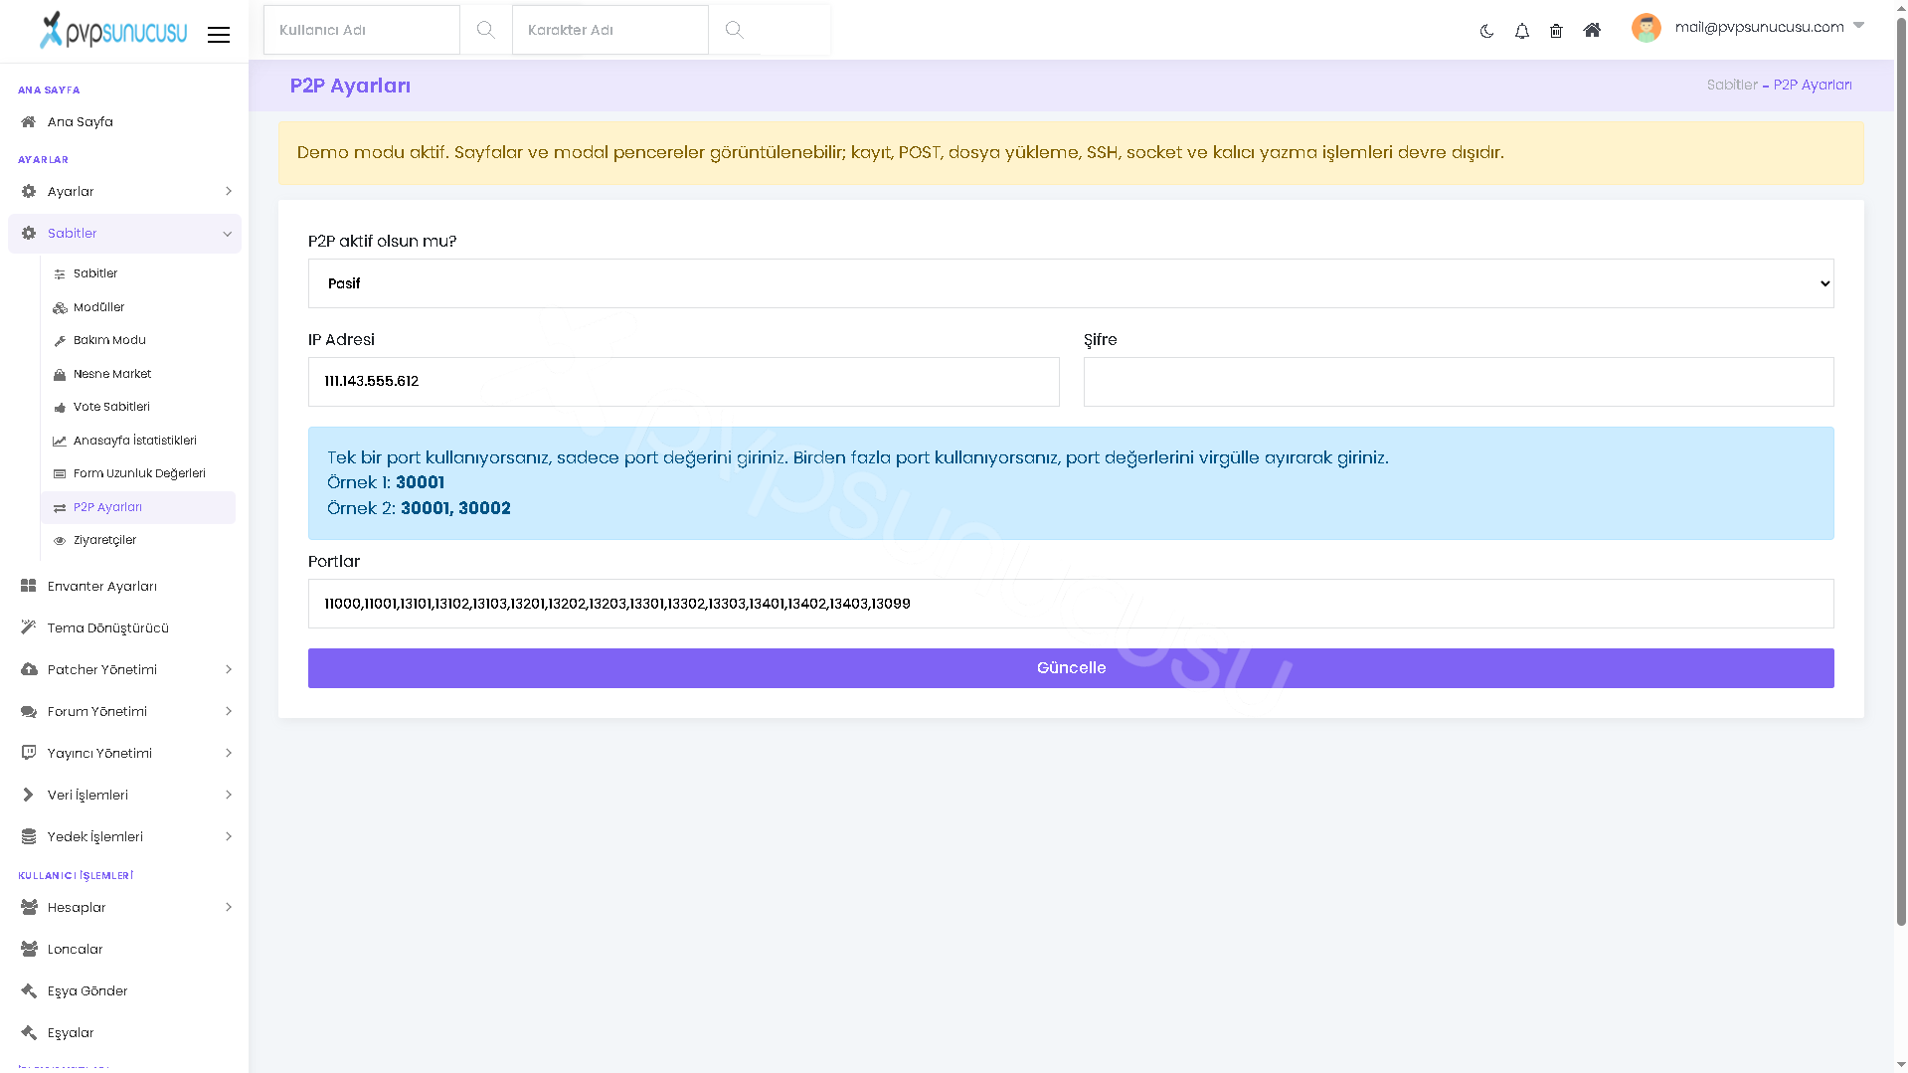Click the Güncelle button
The width and height of the screenshot is (1908, 1073).
1071,668
